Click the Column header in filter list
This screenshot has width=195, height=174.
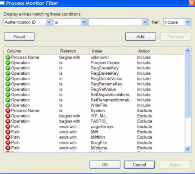tap(31, 51)
